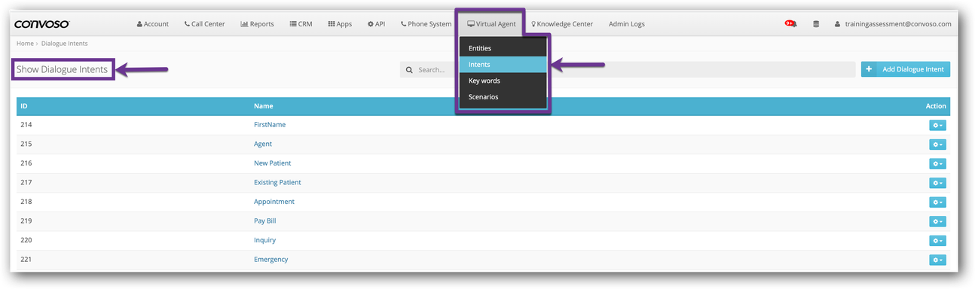Open trainingassessment@convoso.com user menu

893,24
